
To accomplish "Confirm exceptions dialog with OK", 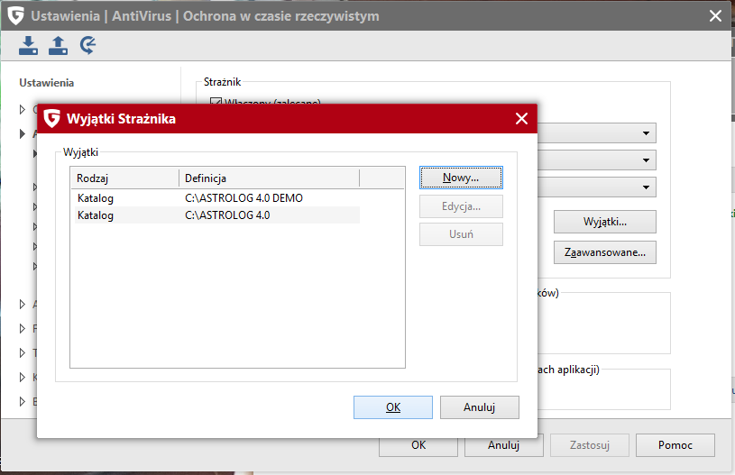I will [393, 407].
